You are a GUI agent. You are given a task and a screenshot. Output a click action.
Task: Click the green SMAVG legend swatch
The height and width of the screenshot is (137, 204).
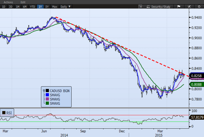point(47,104)
